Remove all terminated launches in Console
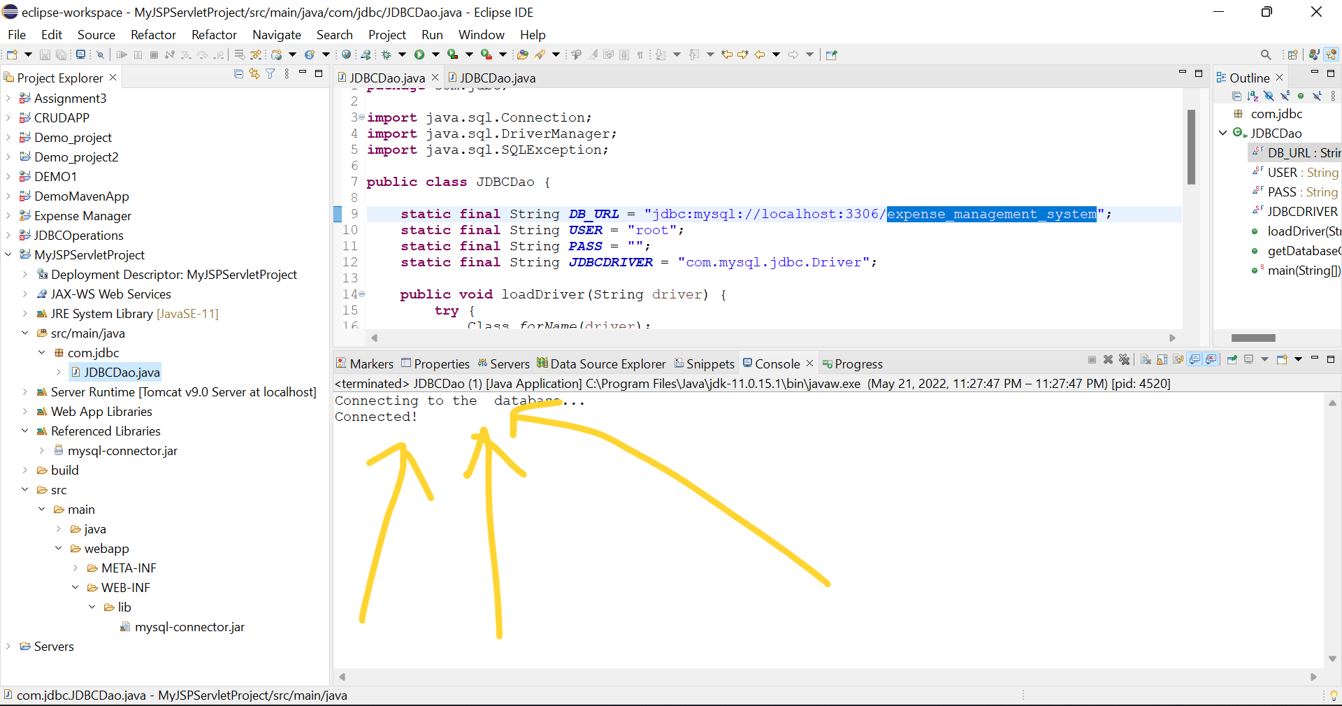Image resolution: width=1342 pixels, height=706 pixels. pyautogui.click(x=1125, y=359)
